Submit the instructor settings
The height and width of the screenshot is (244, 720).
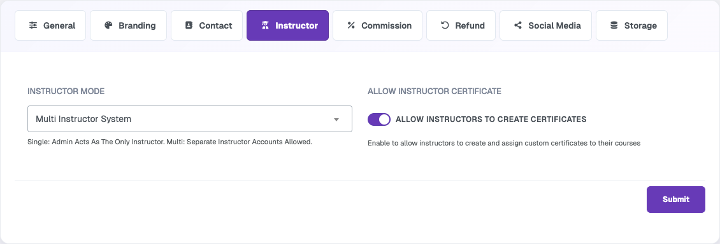[676, 200]
